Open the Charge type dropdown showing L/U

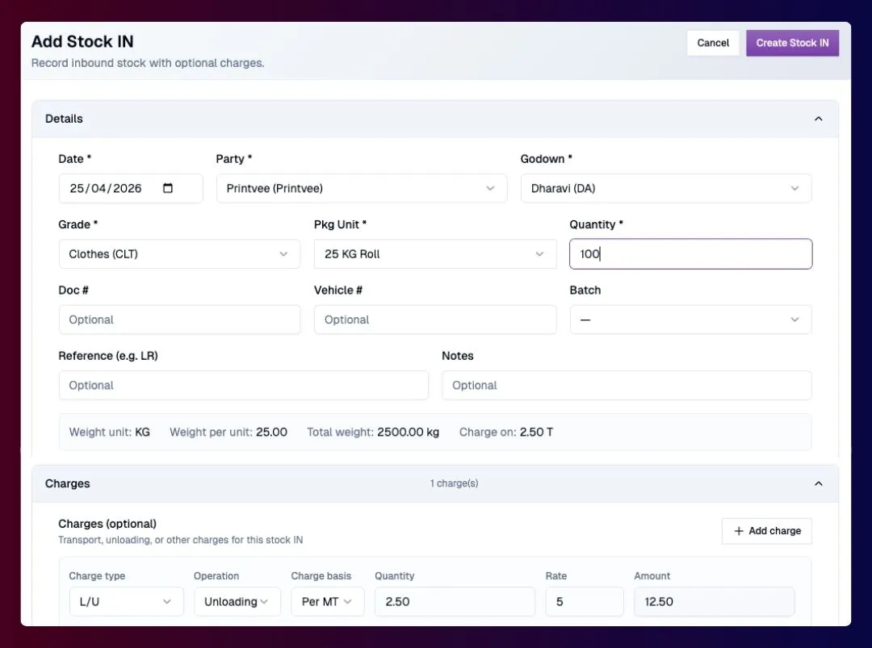tap(126, 601)
